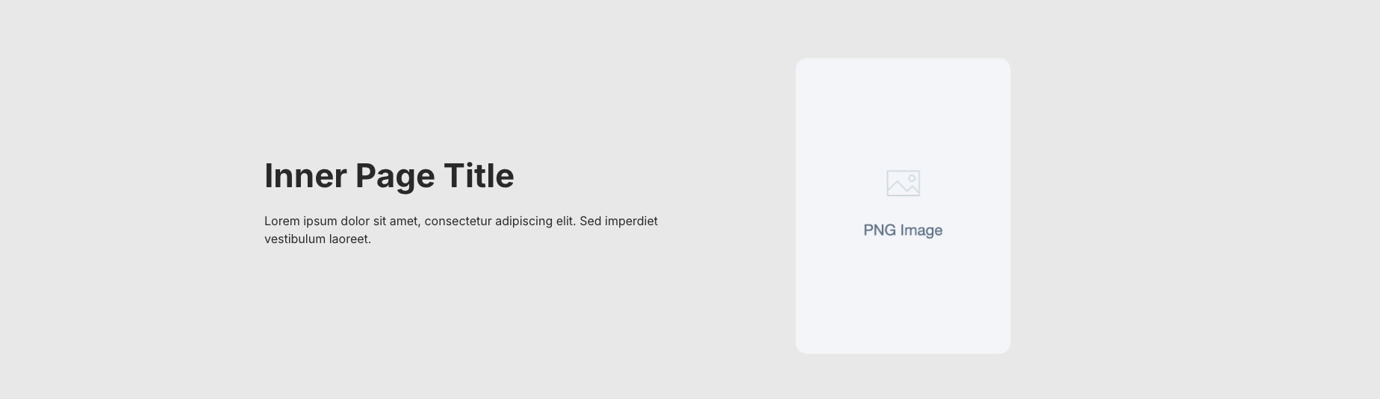
Task: Click the word "consectetur" in the paragraph
Action: 458,222
